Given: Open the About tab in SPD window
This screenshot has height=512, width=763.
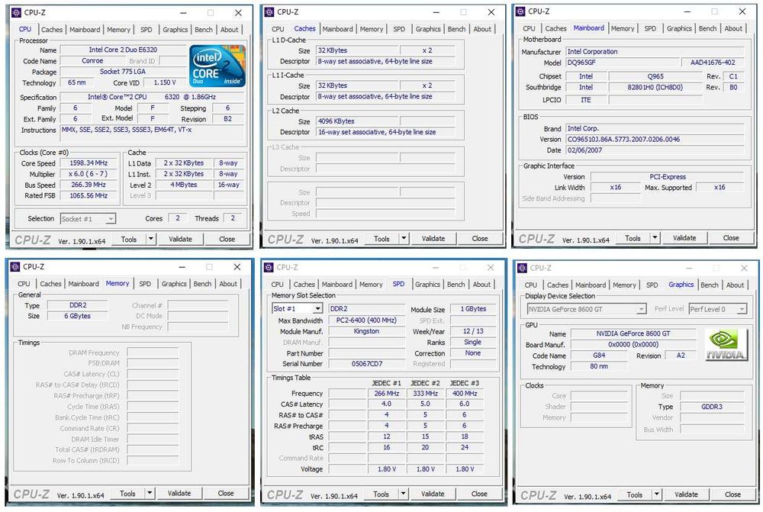Looking at the screenshot, I should coord(481,284).
